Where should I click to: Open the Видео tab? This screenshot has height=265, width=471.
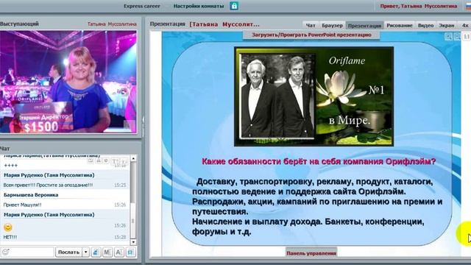coord(425,26)
